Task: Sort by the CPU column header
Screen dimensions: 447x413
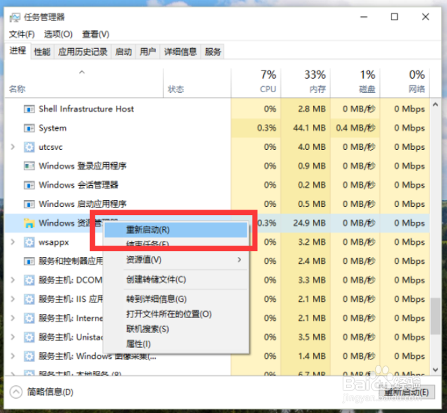Action: pyautogui.click(x=256, y=83)
